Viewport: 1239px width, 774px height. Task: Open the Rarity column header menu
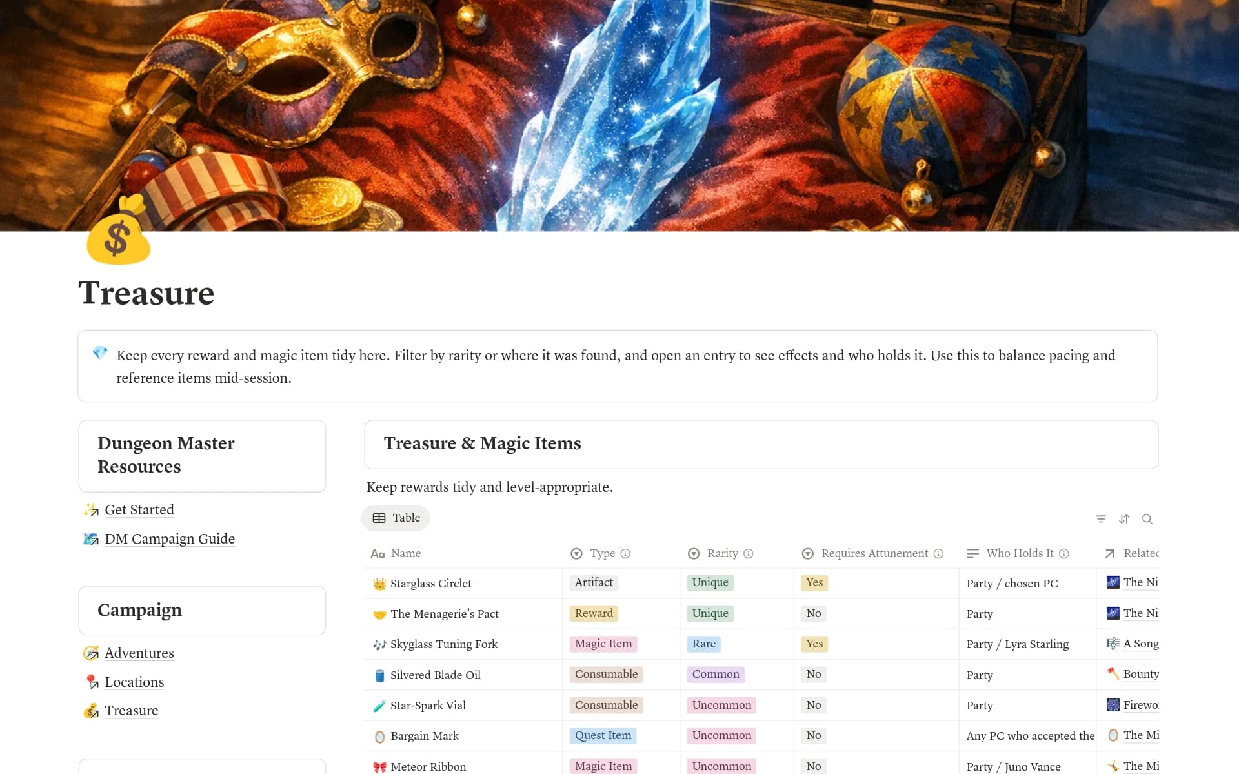tap(721, 553)
